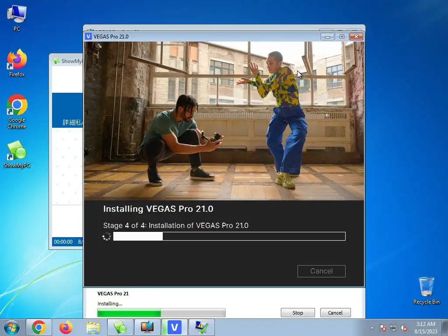Click the "Installing..." label in lower window
Viewport: 448px width, 336px height.
(110, 304)
